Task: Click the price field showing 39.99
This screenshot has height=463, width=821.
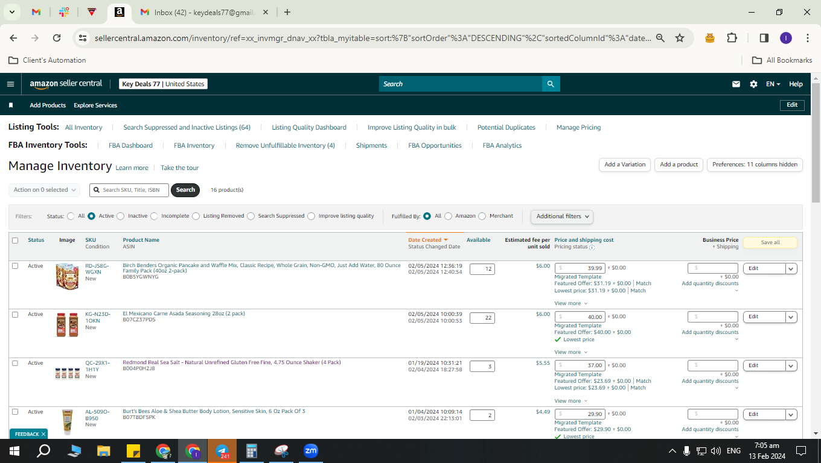Action: pyautogui.click(x=580, y=268)
